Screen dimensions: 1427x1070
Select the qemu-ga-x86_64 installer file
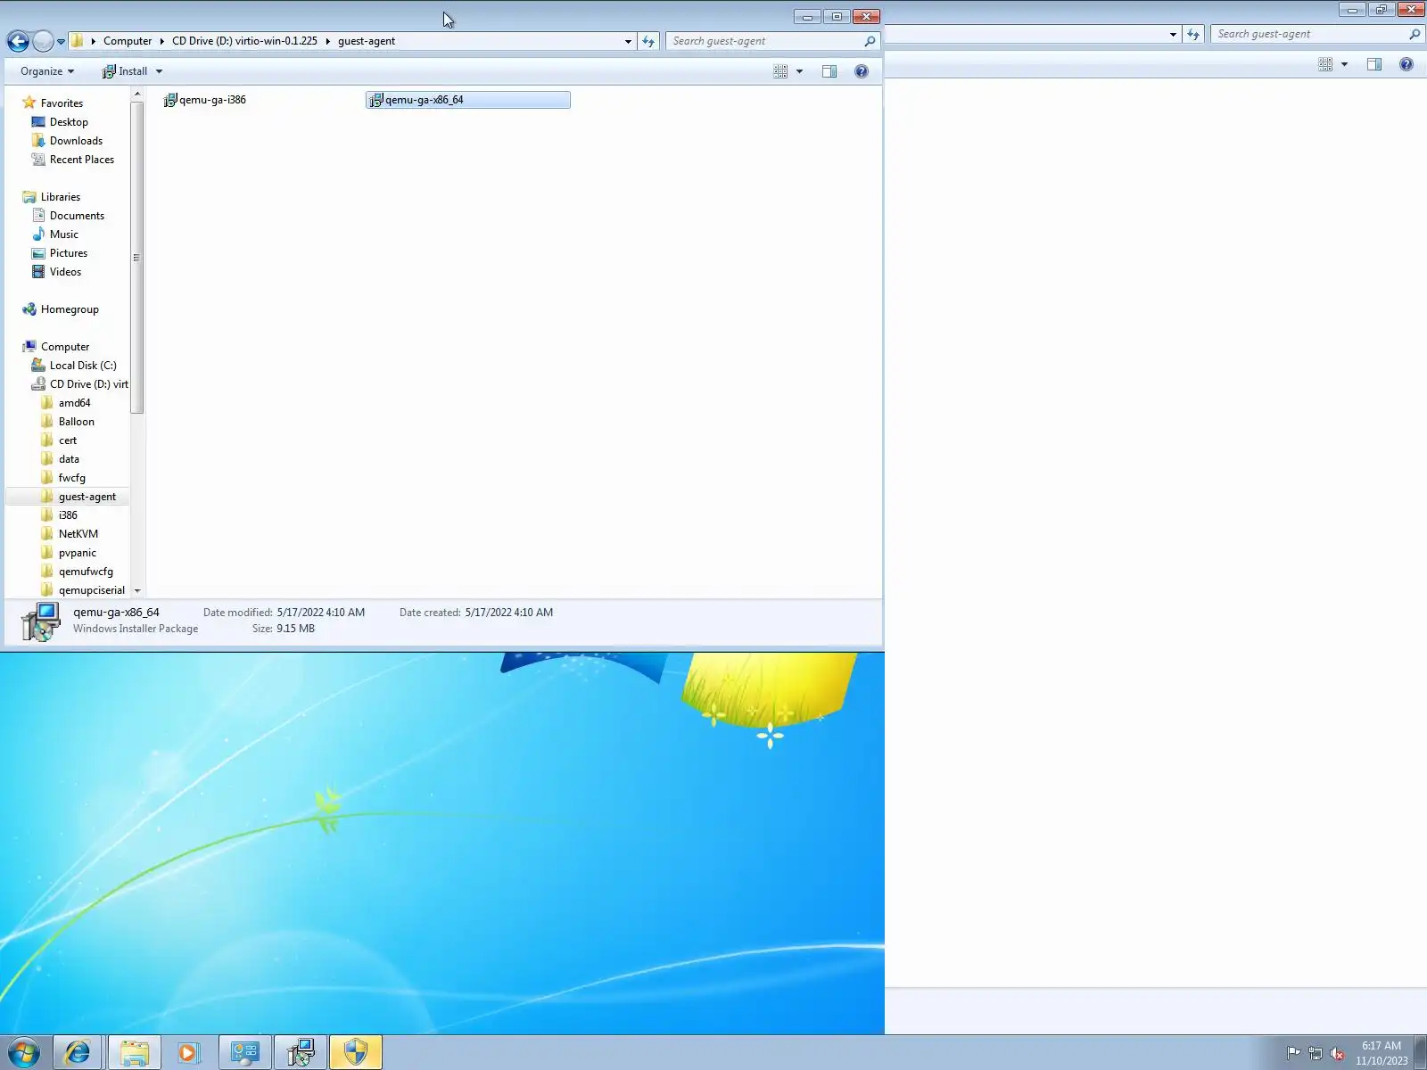(x=468, y=100)
